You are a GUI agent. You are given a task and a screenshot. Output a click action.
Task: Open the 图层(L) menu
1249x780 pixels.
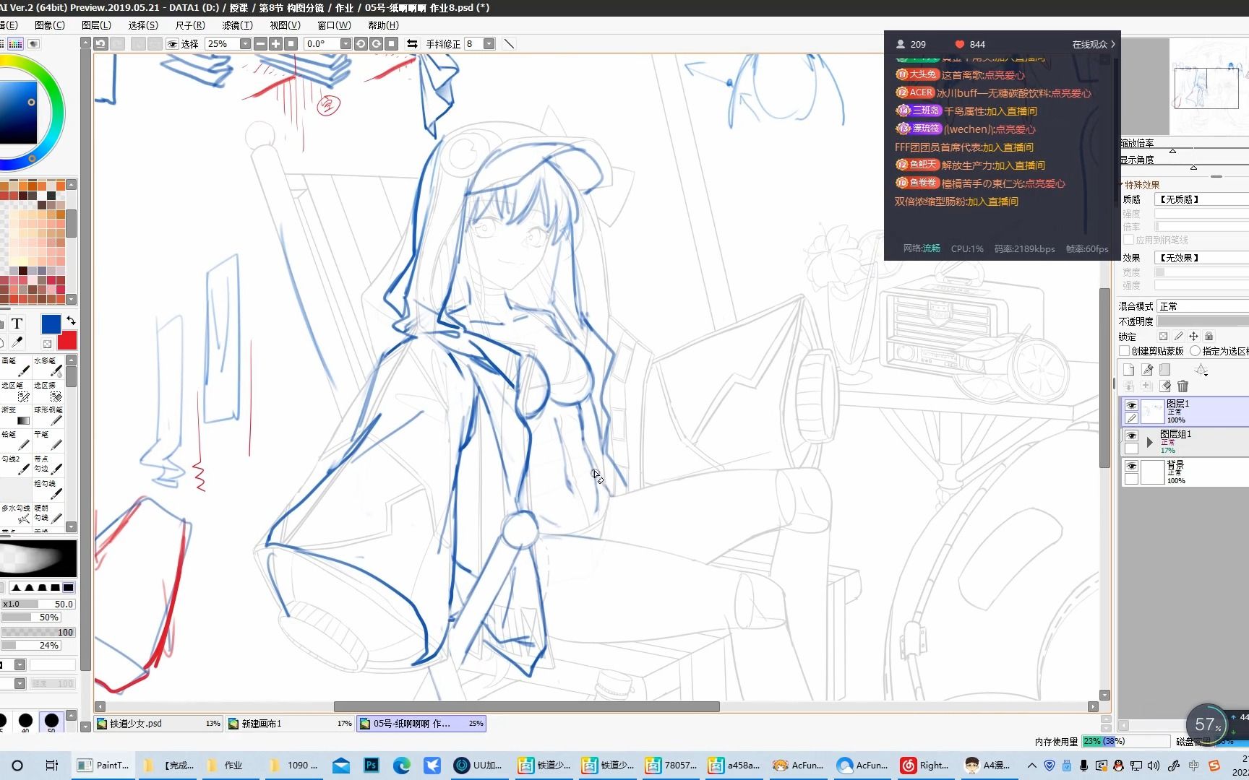[96, 25]
